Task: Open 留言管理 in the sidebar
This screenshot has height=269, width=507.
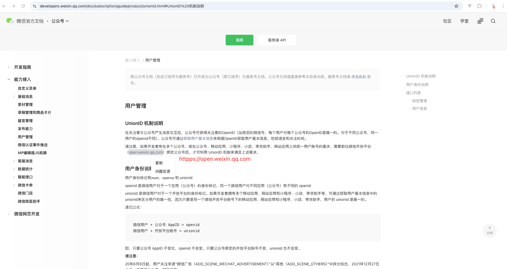Action: pyautogui.click(x=25, y=121)
